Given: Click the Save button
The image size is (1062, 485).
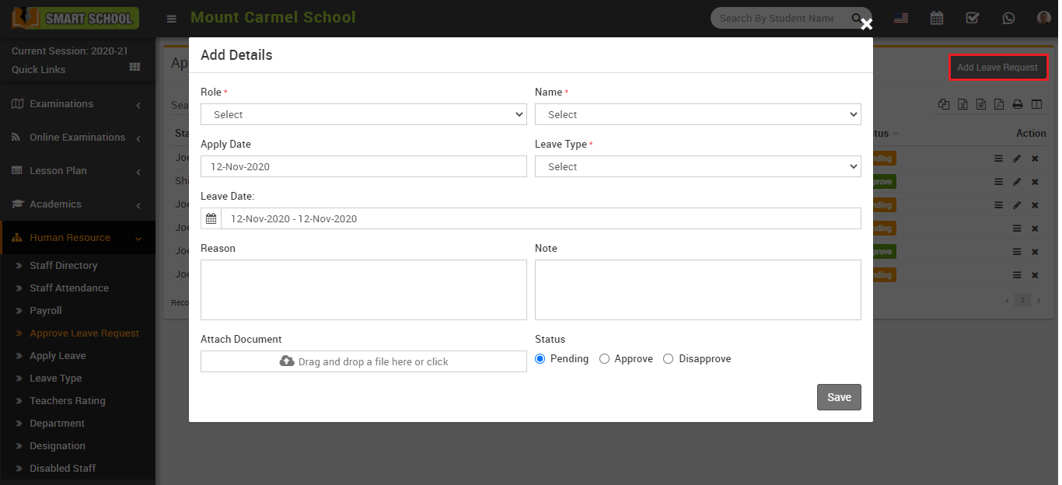Looking at the screenshot, I should click(x=839, y=397).
